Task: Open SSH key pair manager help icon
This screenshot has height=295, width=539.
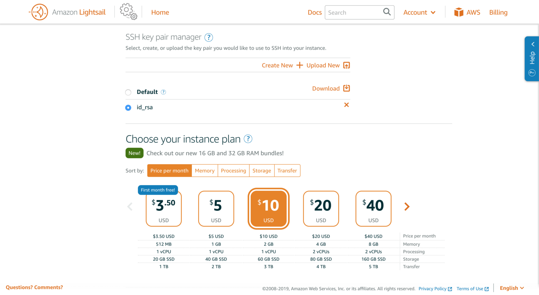Action: [209, 37]
